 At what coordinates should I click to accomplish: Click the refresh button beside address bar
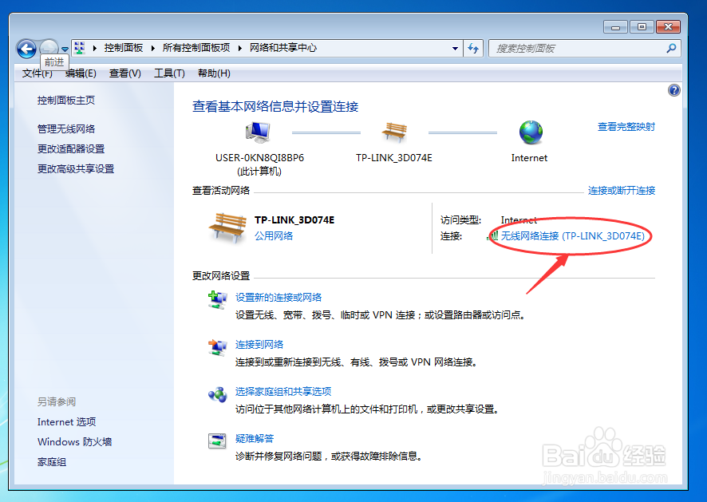(x=473, y=48)
